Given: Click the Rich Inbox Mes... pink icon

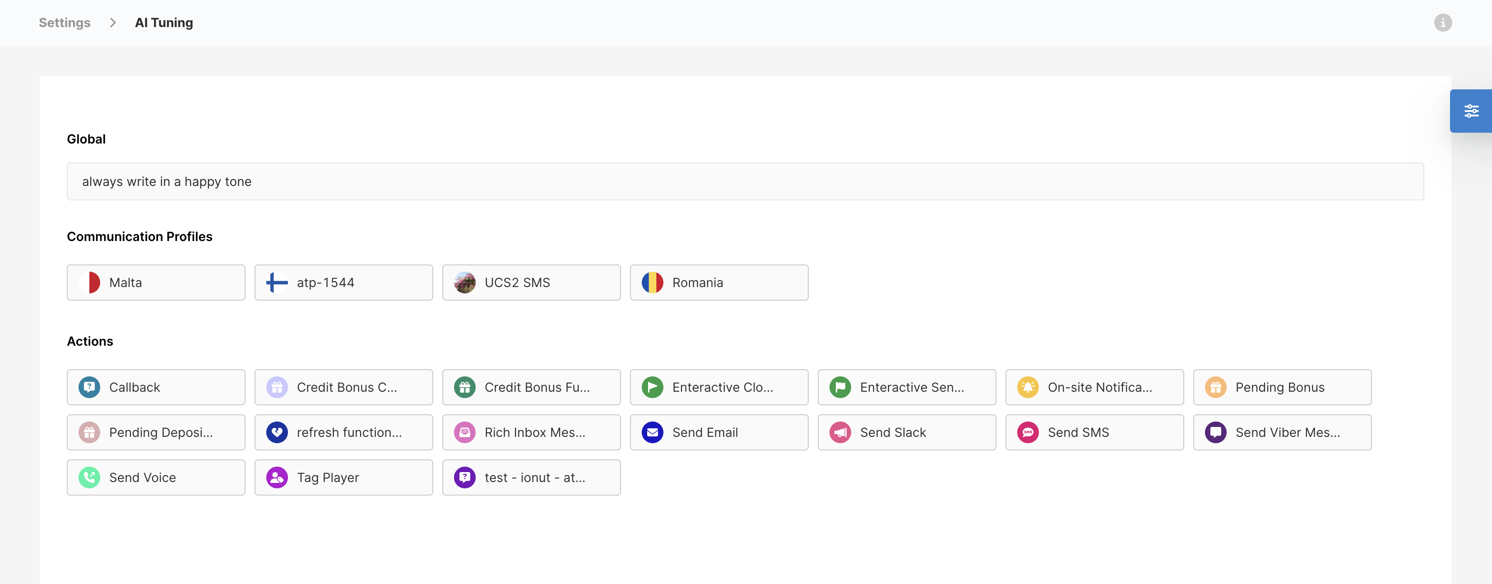Looking at the screenshot, I should click(464, 432).
